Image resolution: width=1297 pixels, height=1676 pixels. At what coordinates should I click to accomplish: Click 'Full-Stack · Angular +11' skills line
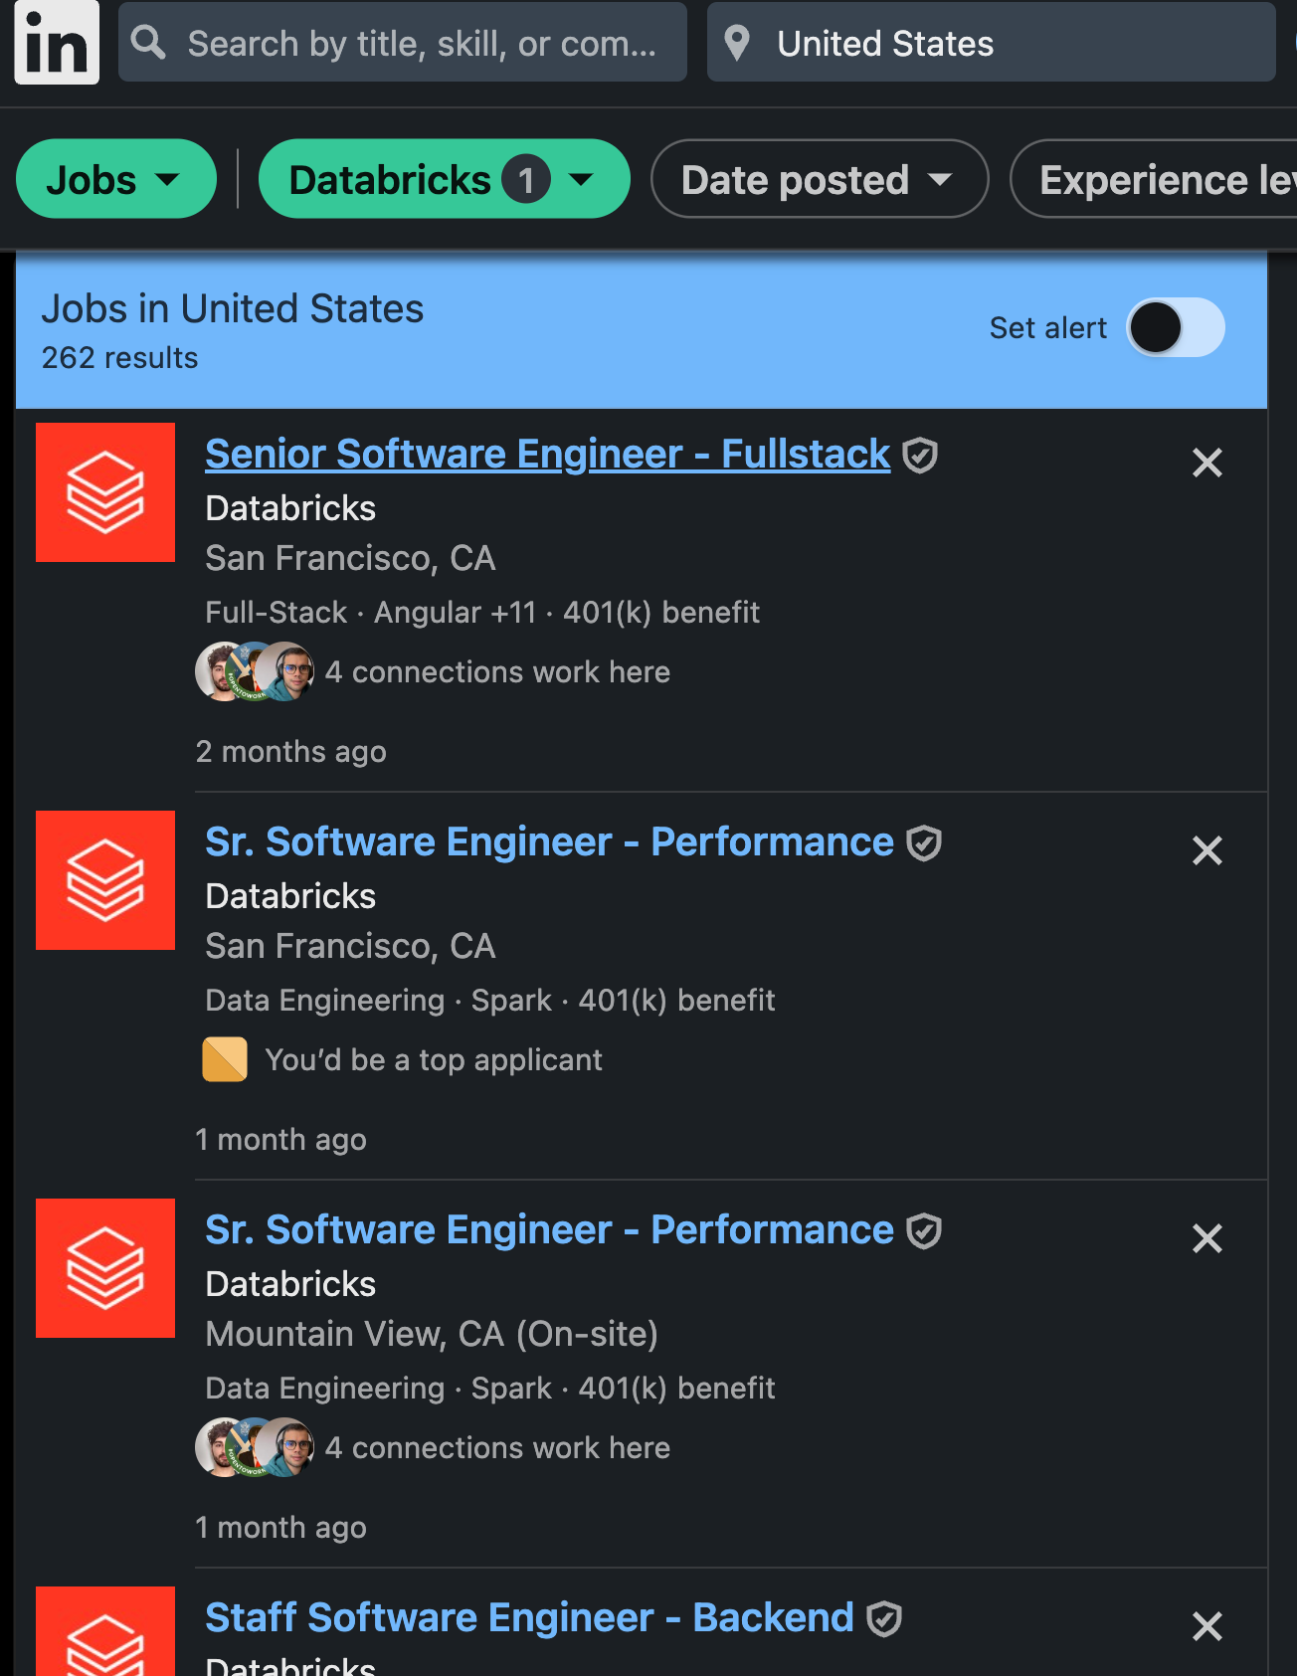(370, 613)
